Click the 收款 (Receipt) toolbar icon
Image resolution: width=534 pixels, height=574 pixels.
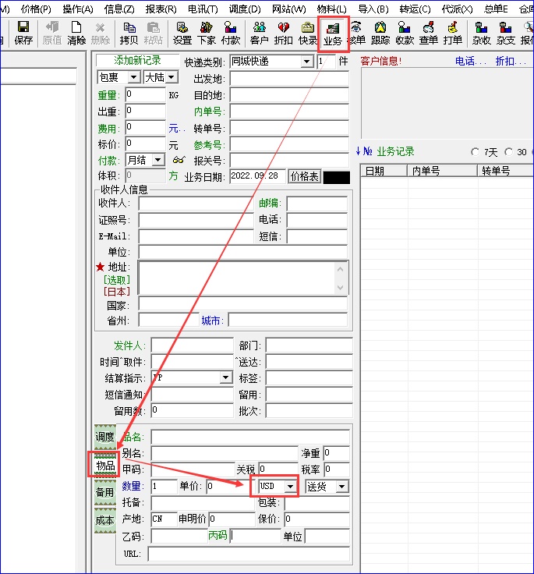(x=405, y=33)
